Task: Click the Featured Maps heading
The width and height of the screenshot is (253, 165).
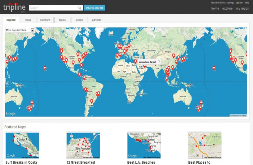Action: [15, 127]
